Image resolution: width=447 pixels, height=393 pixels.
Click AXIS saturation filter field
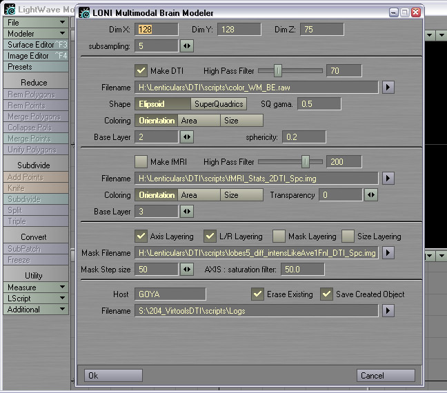point(302,270)
